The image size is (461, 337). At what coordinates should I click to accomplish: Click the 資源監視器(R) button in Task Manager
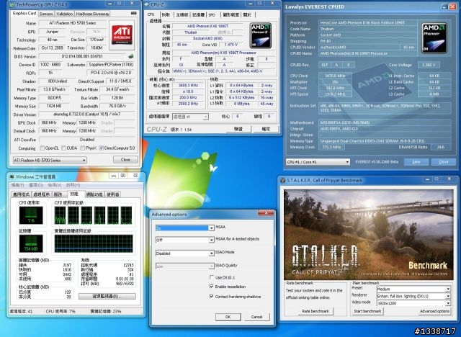point(107,296)
